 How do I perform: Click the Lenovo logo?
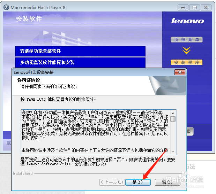[187, 21]
